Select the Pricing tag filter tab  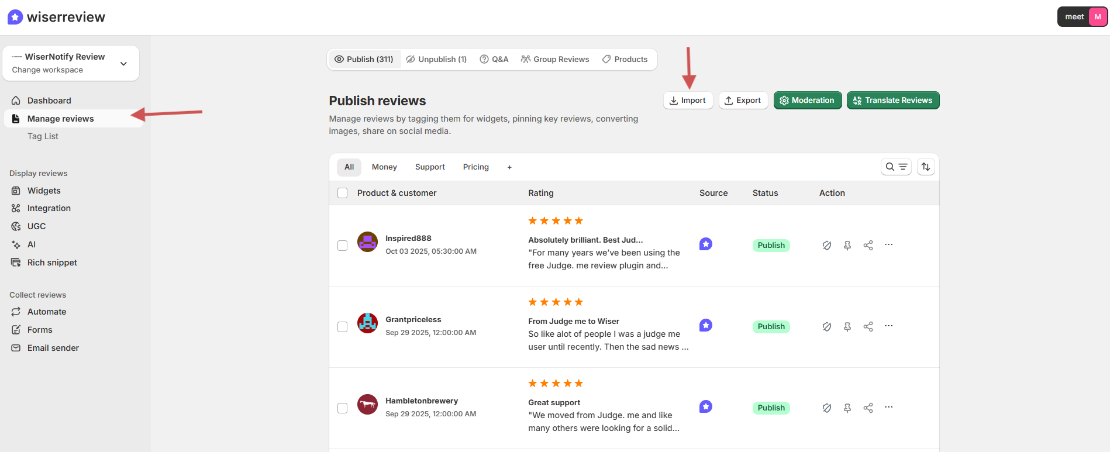475,167
